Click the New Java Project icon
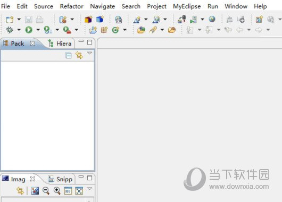The width and height of the screenshot is (282, 202). (93, 30)
